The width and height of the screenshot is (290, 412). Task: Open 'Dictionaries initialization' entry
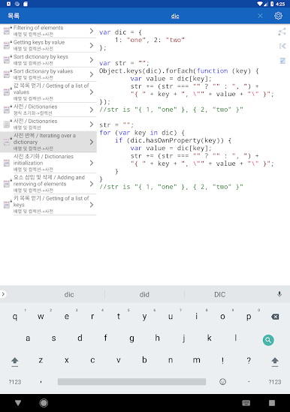[48, 163]
